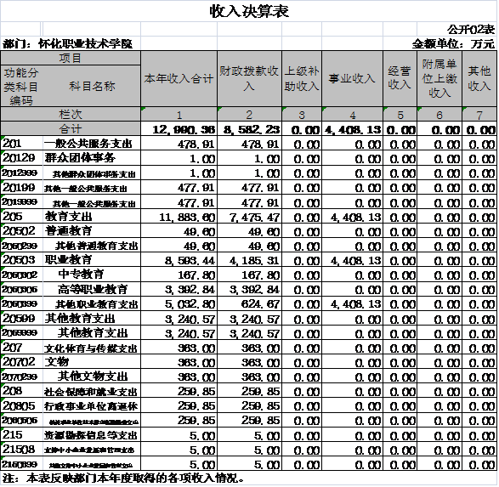Image resolution: width=499 pixels, height=487 pixels.
Task: Select the 5,032.80 cell in 其他职业教育支出 row
Action: coord(179,303)
